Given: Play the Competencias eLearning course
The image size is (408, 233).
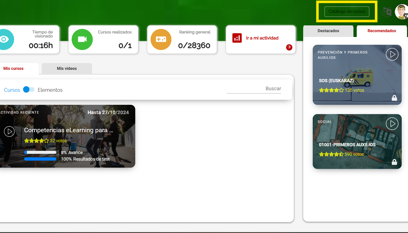Looking at the screenshot, I should (x=9, y=131).
